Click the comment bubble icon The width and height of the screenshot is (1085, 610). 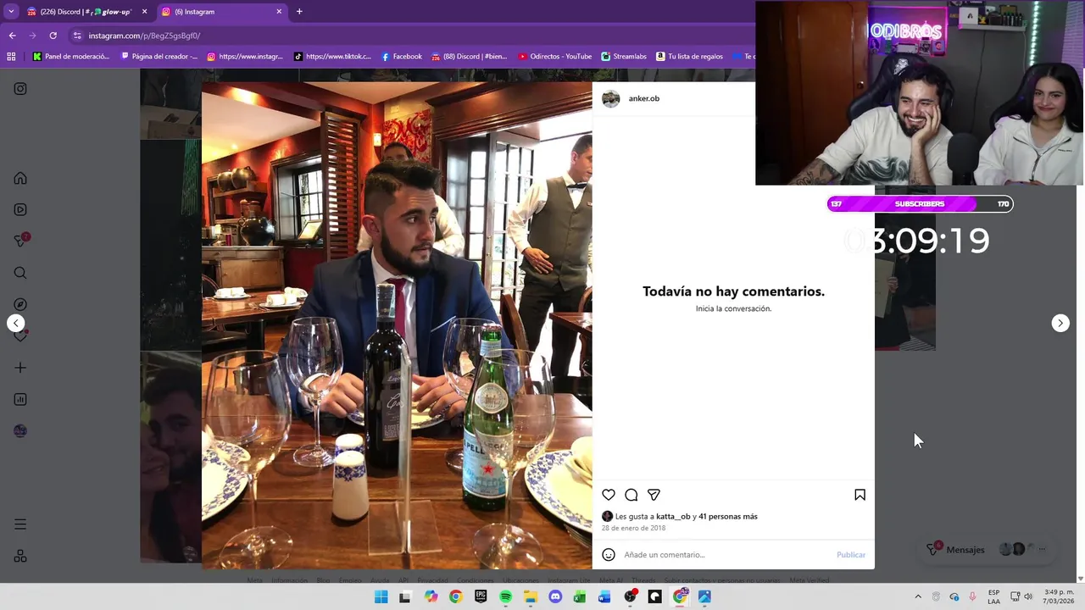click(x=632, y=495)
